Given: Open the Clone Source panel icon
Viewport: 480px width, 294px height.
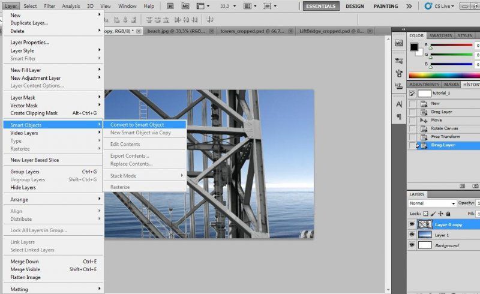Looking at the screenshot, I should 399,86.
